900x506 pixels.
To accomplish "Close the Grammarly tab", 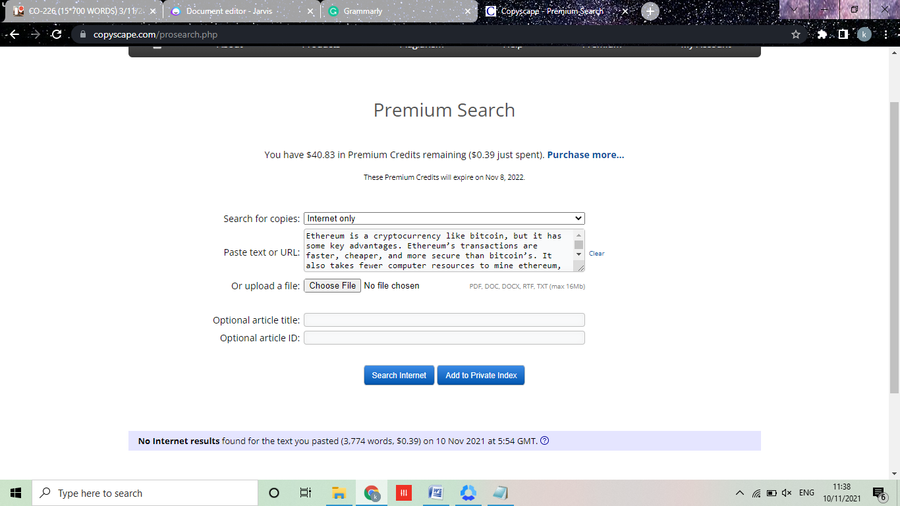I will (468, 11).
